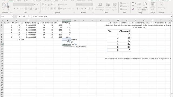Screen dimensions: 173x97
Task: Toggle Italic formatting
Action: click(x=17, y=9)
